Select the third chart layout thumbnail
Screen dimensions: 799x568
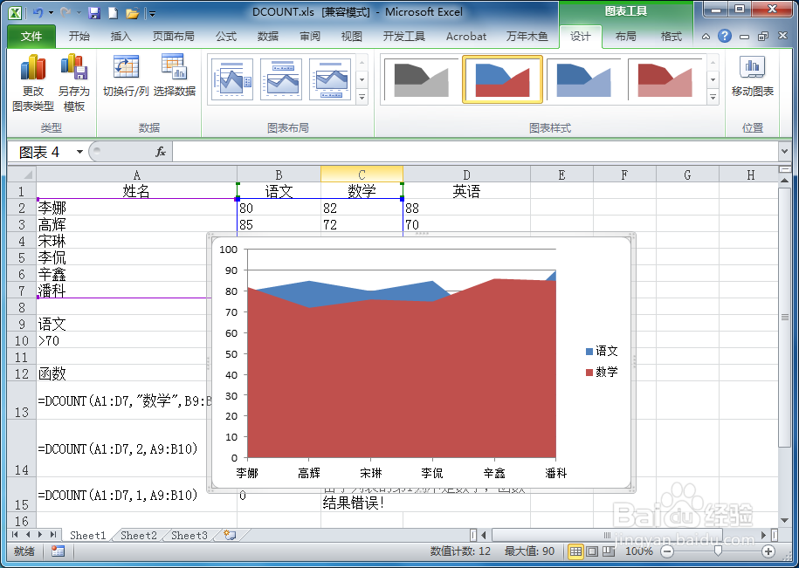pyautogui.click(x=330, y=79)
